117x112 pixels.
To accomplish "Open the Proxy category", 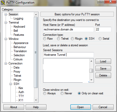I will pyautogui.click(x=17, y=72).
